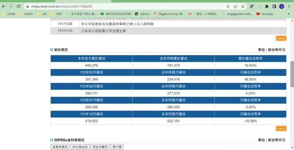
Task: Open the browser side panel
Action: click(x=274, y=6)
